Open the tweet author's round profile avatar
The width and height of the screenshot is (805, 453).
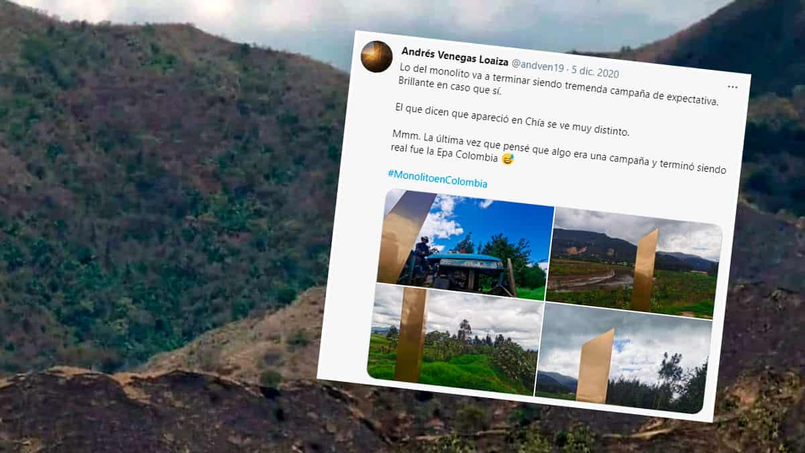click(376, 56)
